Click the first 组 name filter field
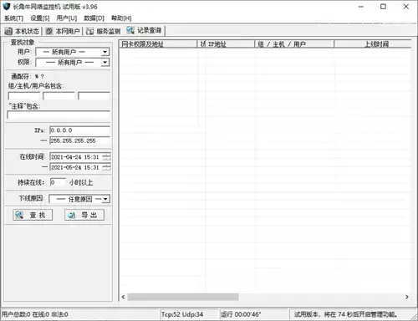The image size is (418, 321). pos(24,96)
